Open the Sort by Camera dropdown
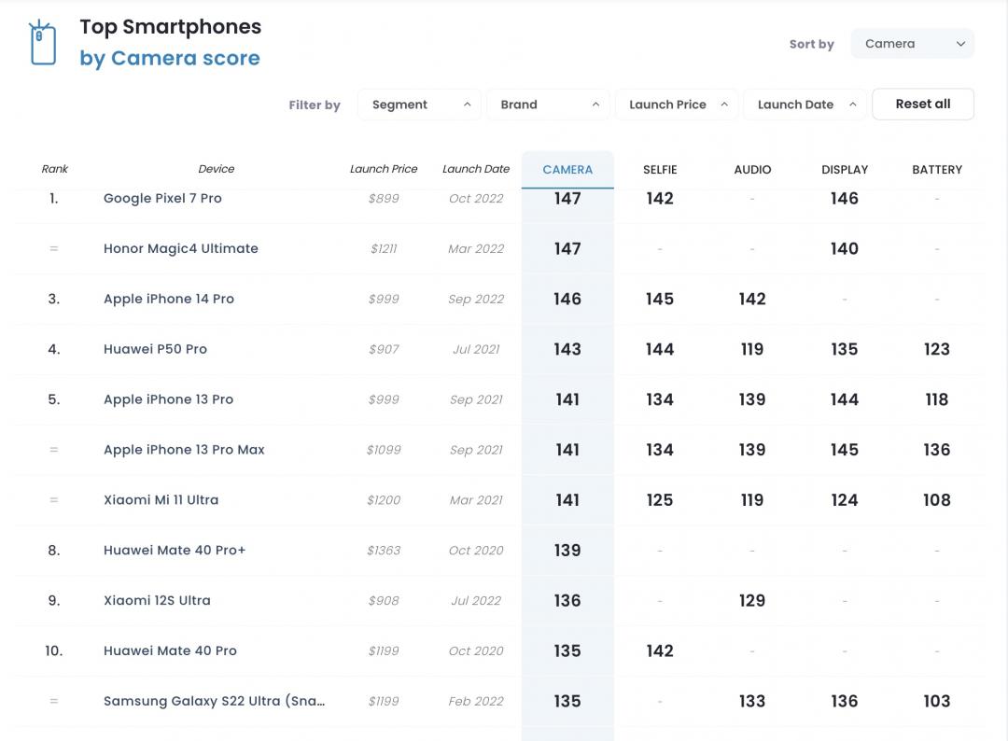The image size is (1008, 741). tap(912, 44)
